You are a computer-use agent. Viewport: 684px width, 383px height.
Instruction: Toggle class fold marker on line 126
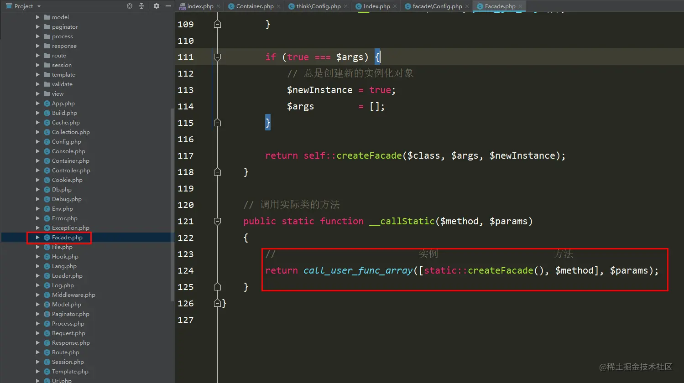[x=217, y=303]
